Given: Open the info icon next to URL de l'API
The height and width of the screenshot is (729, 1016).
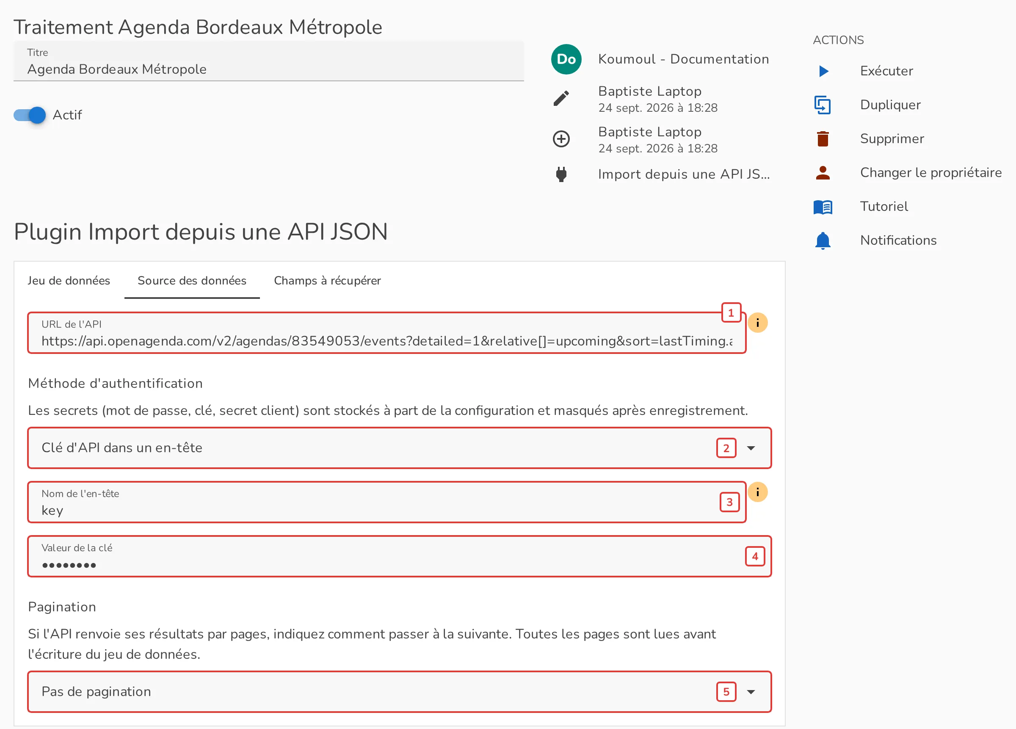Looking at the screenshot, I should pos(757,323).
